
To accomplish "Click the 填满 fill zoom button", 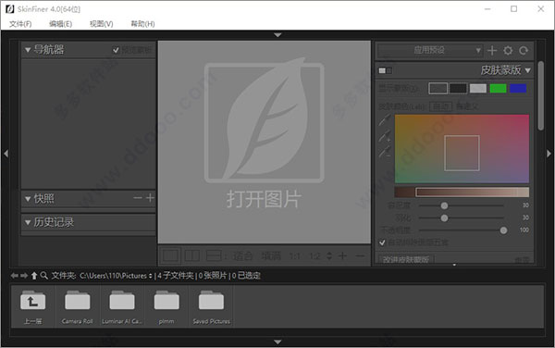I will coord(271,255).
